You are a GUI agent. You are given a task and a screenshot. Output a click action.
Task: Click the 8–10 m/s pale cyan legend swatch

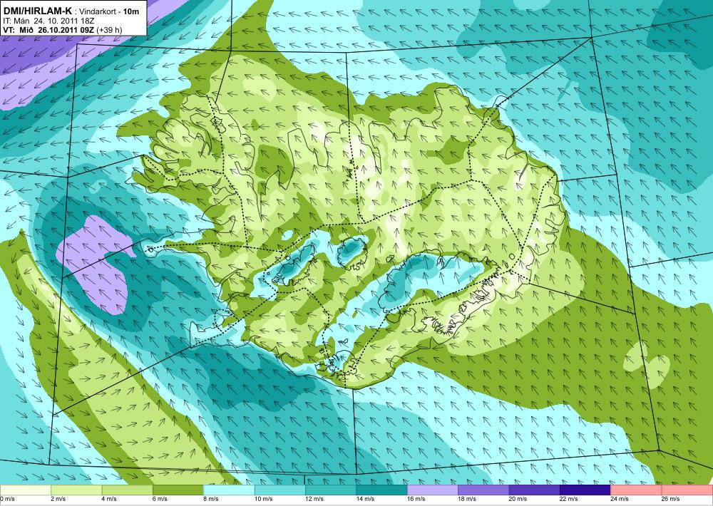click(x=229, y=490)
